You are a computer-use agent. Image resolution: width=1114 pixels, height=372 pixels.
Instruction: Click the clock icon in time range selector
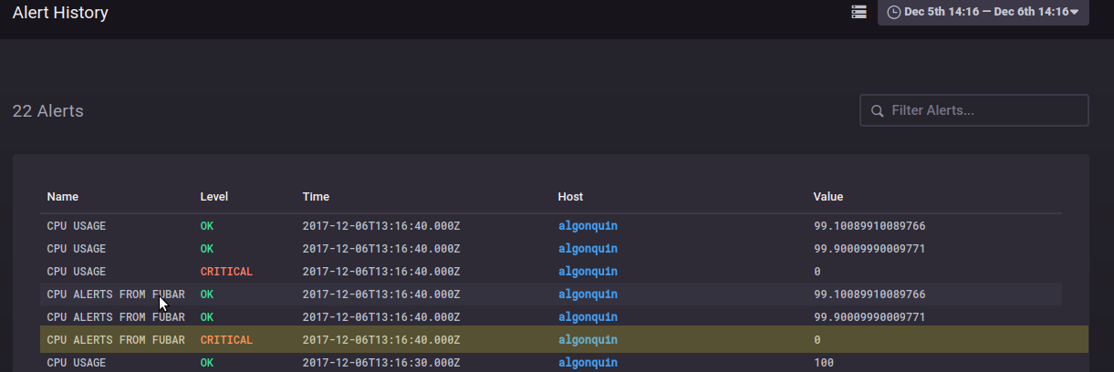click(893, 12)
